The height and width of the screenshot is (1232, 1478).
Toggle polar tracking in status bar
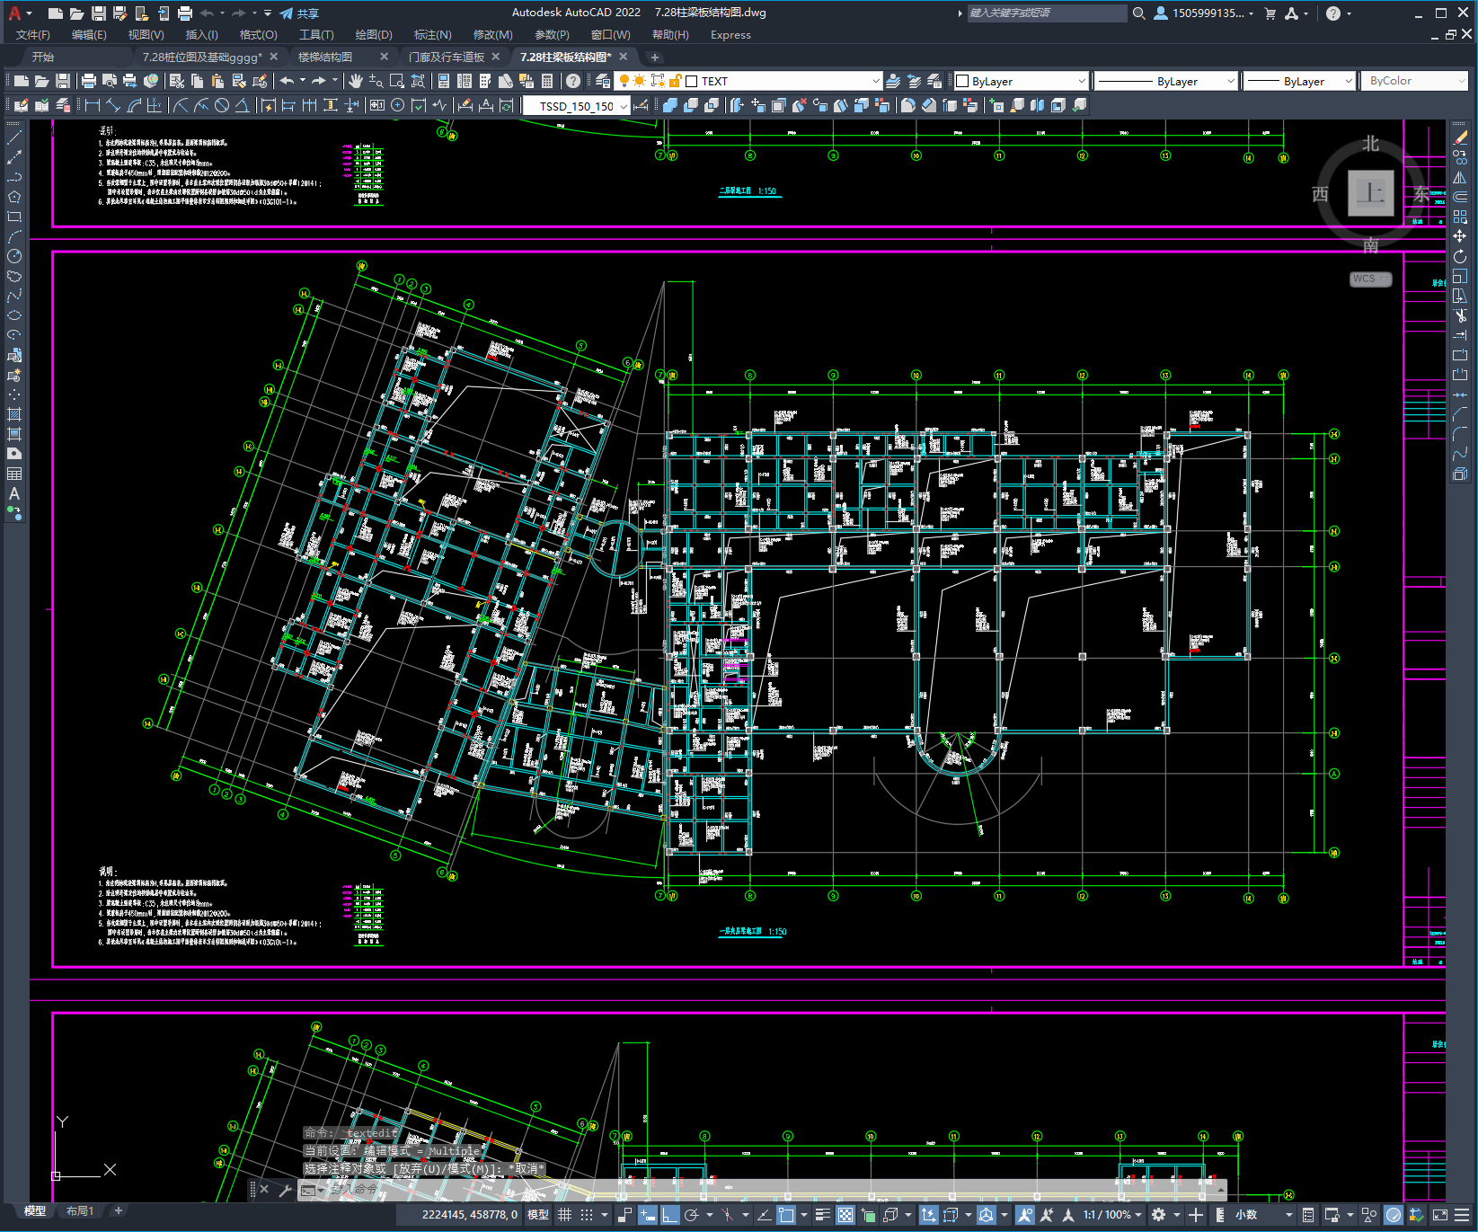pyautogui.click(x=691, y=1215)
